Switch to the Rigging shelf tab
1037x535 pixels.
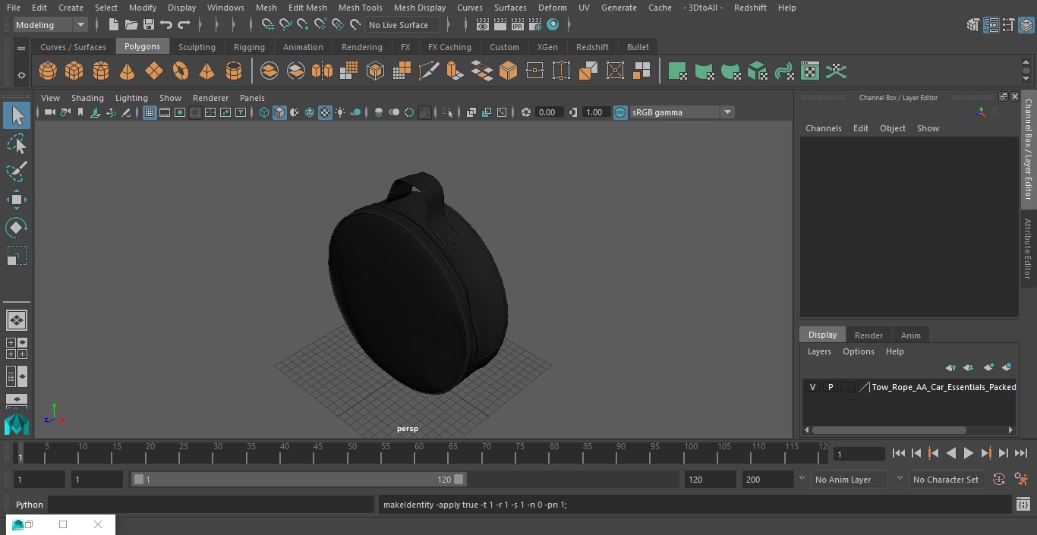(249, 47)
